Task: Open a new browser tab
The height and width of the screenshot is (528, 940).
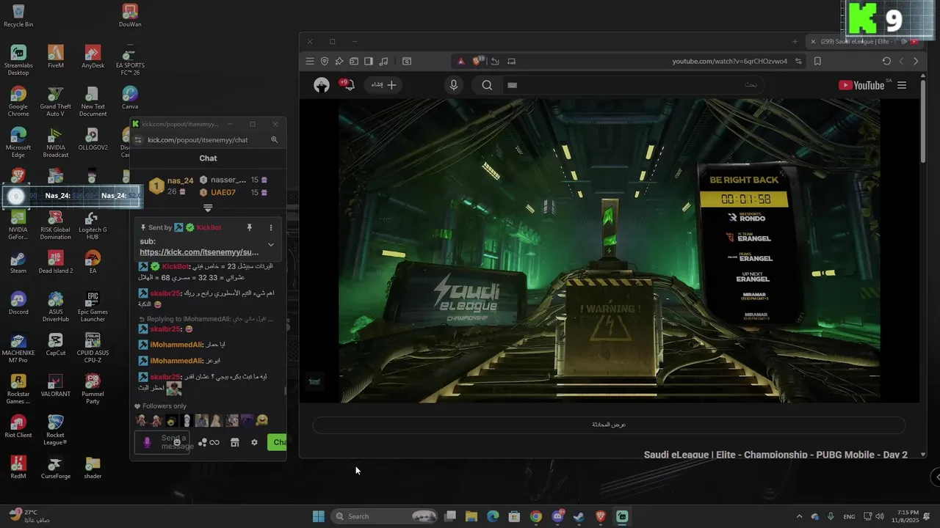Action: coord(795,42)
